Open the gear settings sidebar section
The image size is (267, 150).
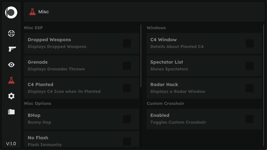point(11,96)
